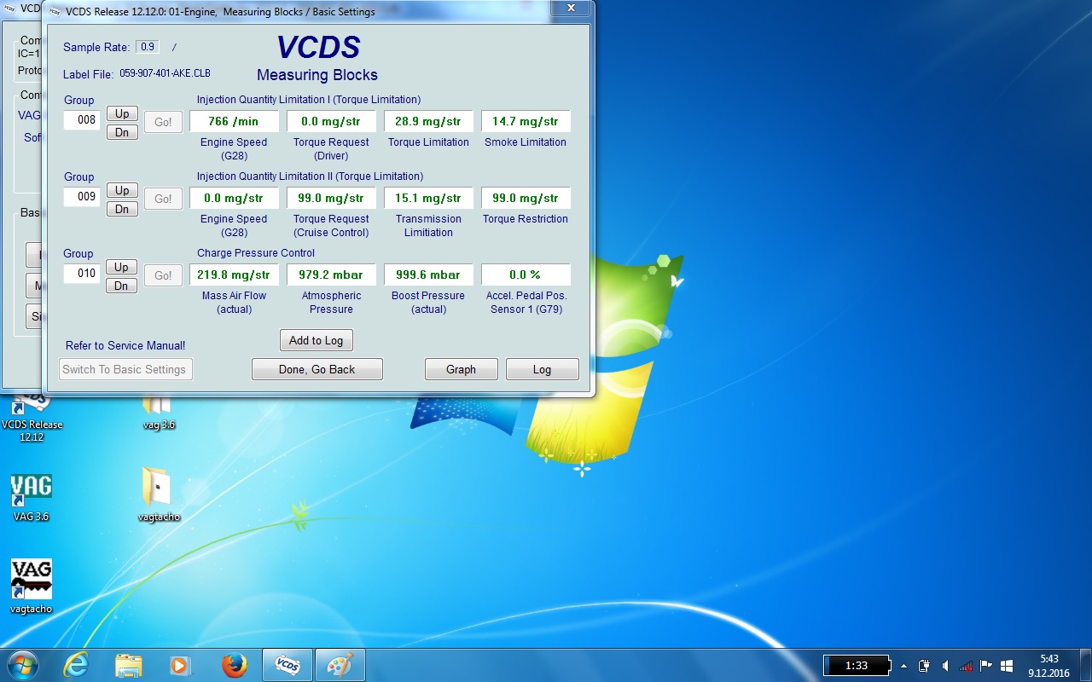
Task: Open the Windows Start menu
Action: tap(23, 664)
